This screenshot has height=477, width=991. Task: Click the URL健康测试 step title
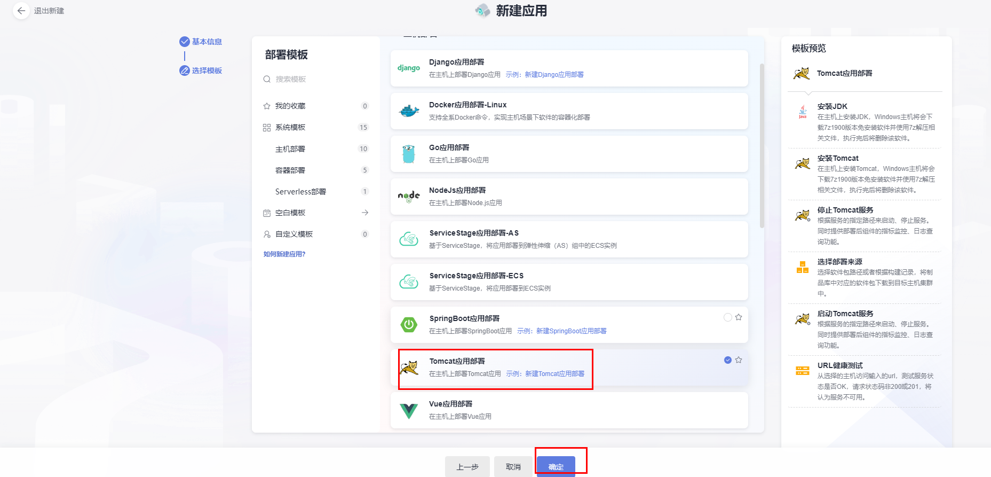tap(840, 365)
